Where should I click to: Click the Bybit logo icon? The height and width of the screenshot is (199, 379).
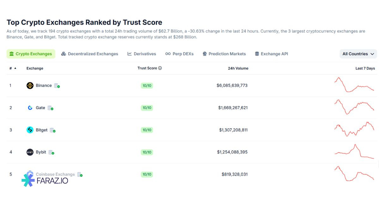(30, 152)
